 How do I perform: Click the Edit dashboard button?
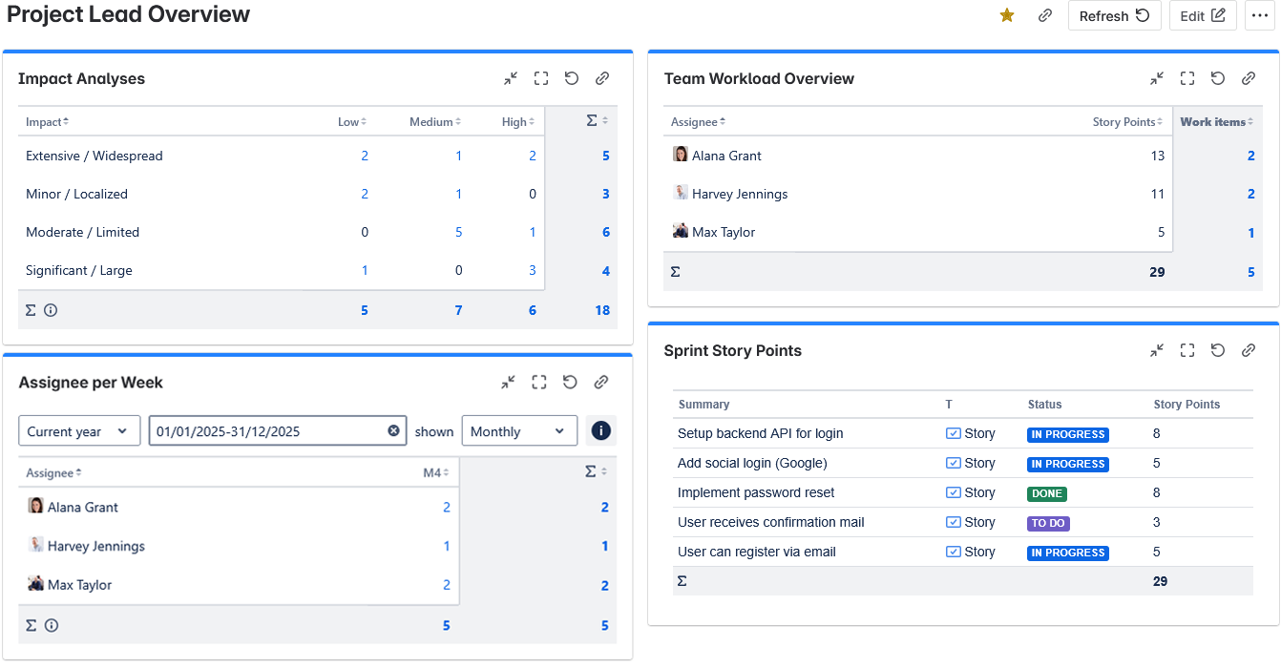coord(1202,15)
